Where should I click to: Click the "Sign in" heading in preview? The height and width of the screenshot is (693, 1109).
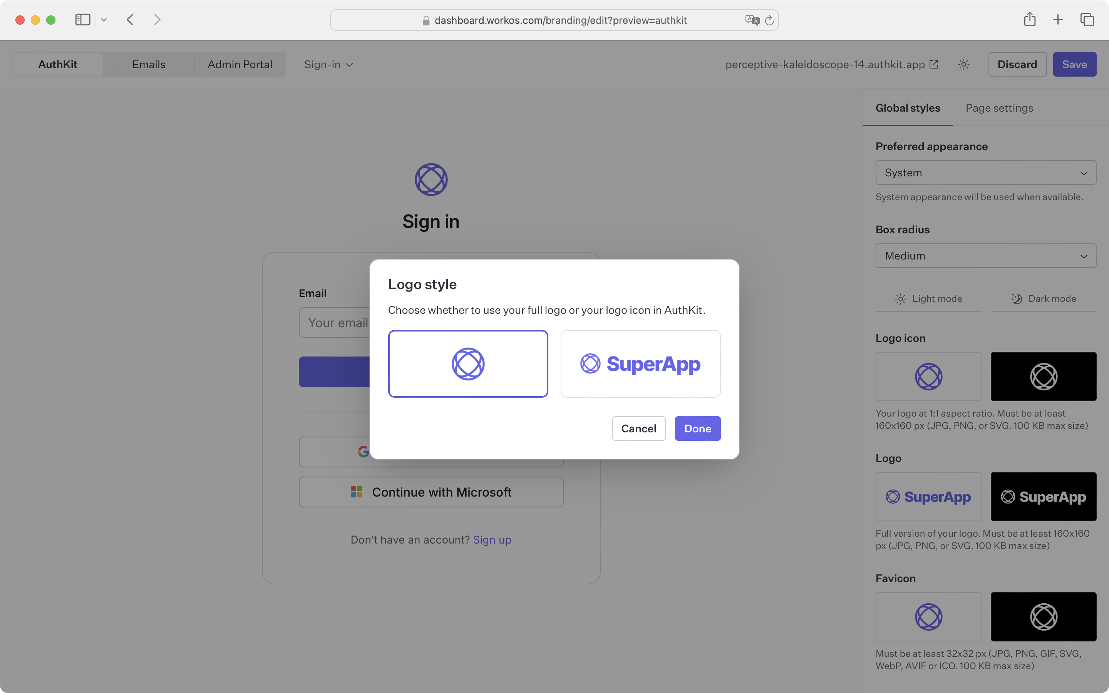coord(431,221)
